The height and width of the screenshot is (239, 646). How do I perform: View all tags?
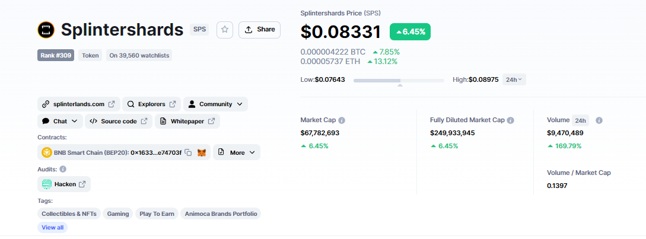(x=52, y=228)
